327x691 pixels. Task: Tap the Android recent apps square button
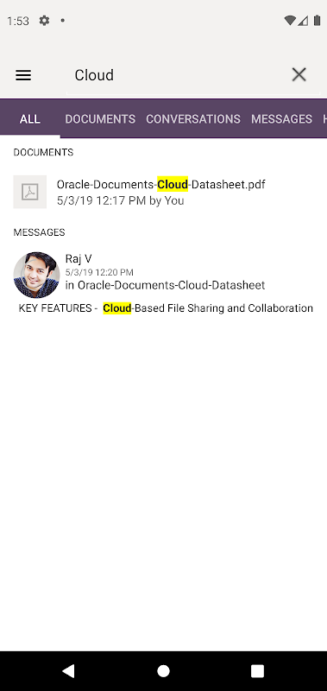click(x=257, y=671)
